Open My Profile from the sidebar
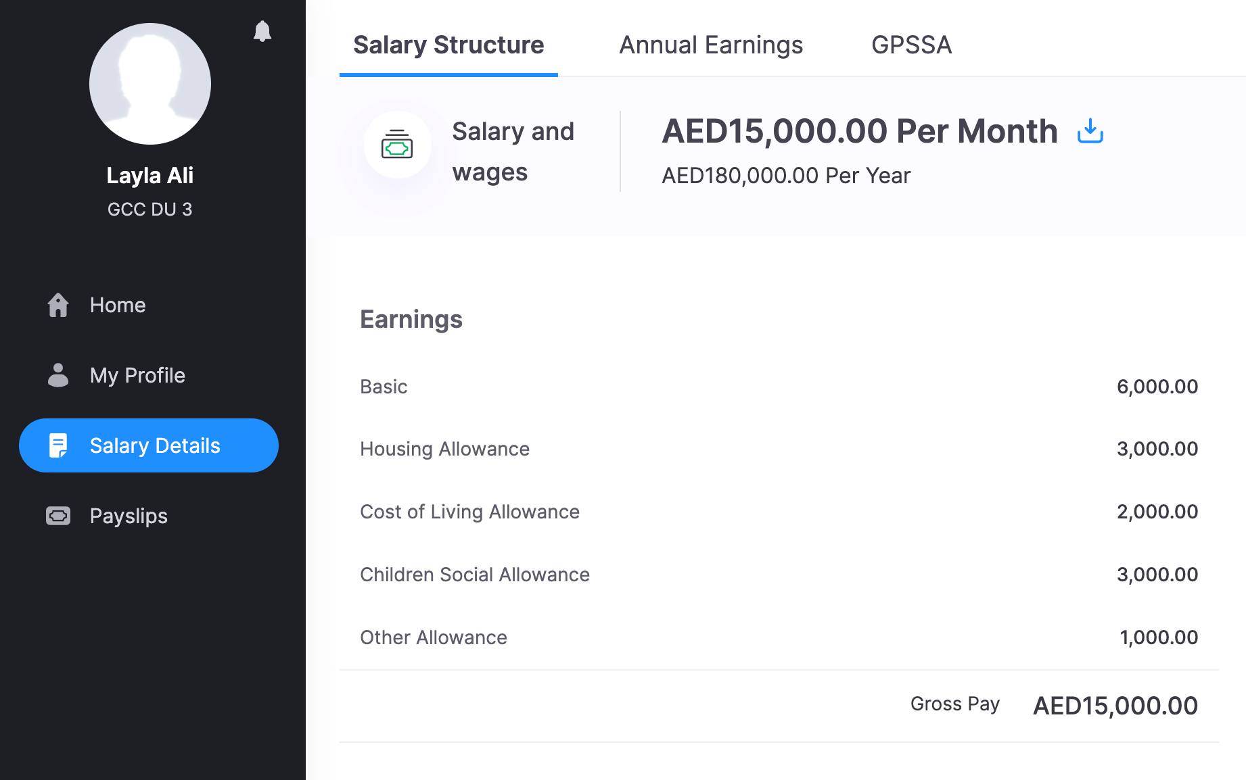Viewport: 1246px width, 780px height. (137, 375)
